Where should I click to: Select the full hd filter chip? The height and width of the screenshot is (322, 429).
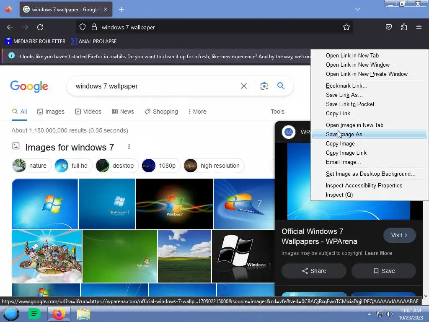tap(73, 166)
